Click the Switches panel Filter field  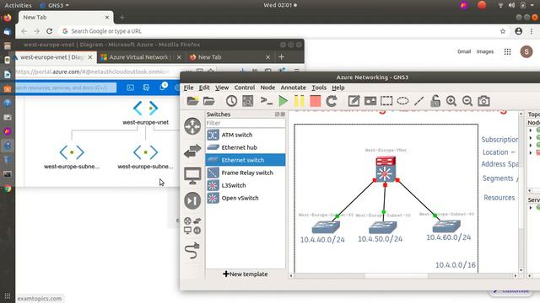(x=246, y=123)
